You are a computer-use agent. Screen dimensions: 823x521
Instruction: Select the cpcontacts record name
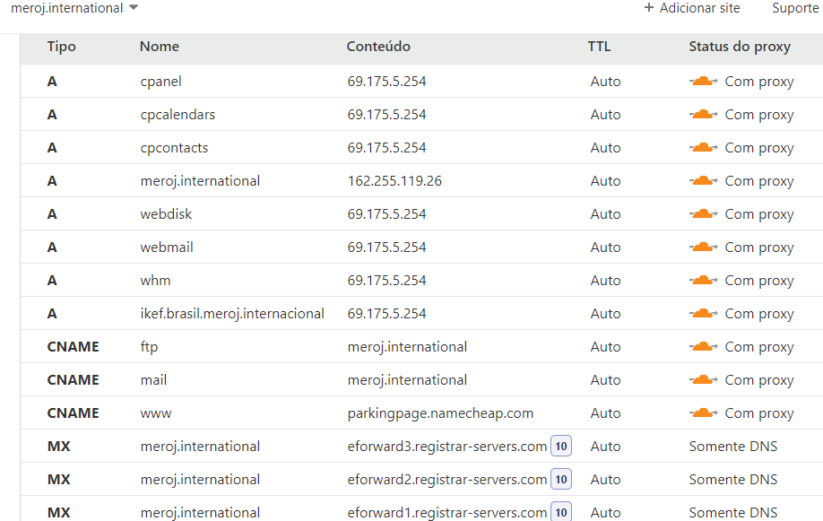click(174, 148)
